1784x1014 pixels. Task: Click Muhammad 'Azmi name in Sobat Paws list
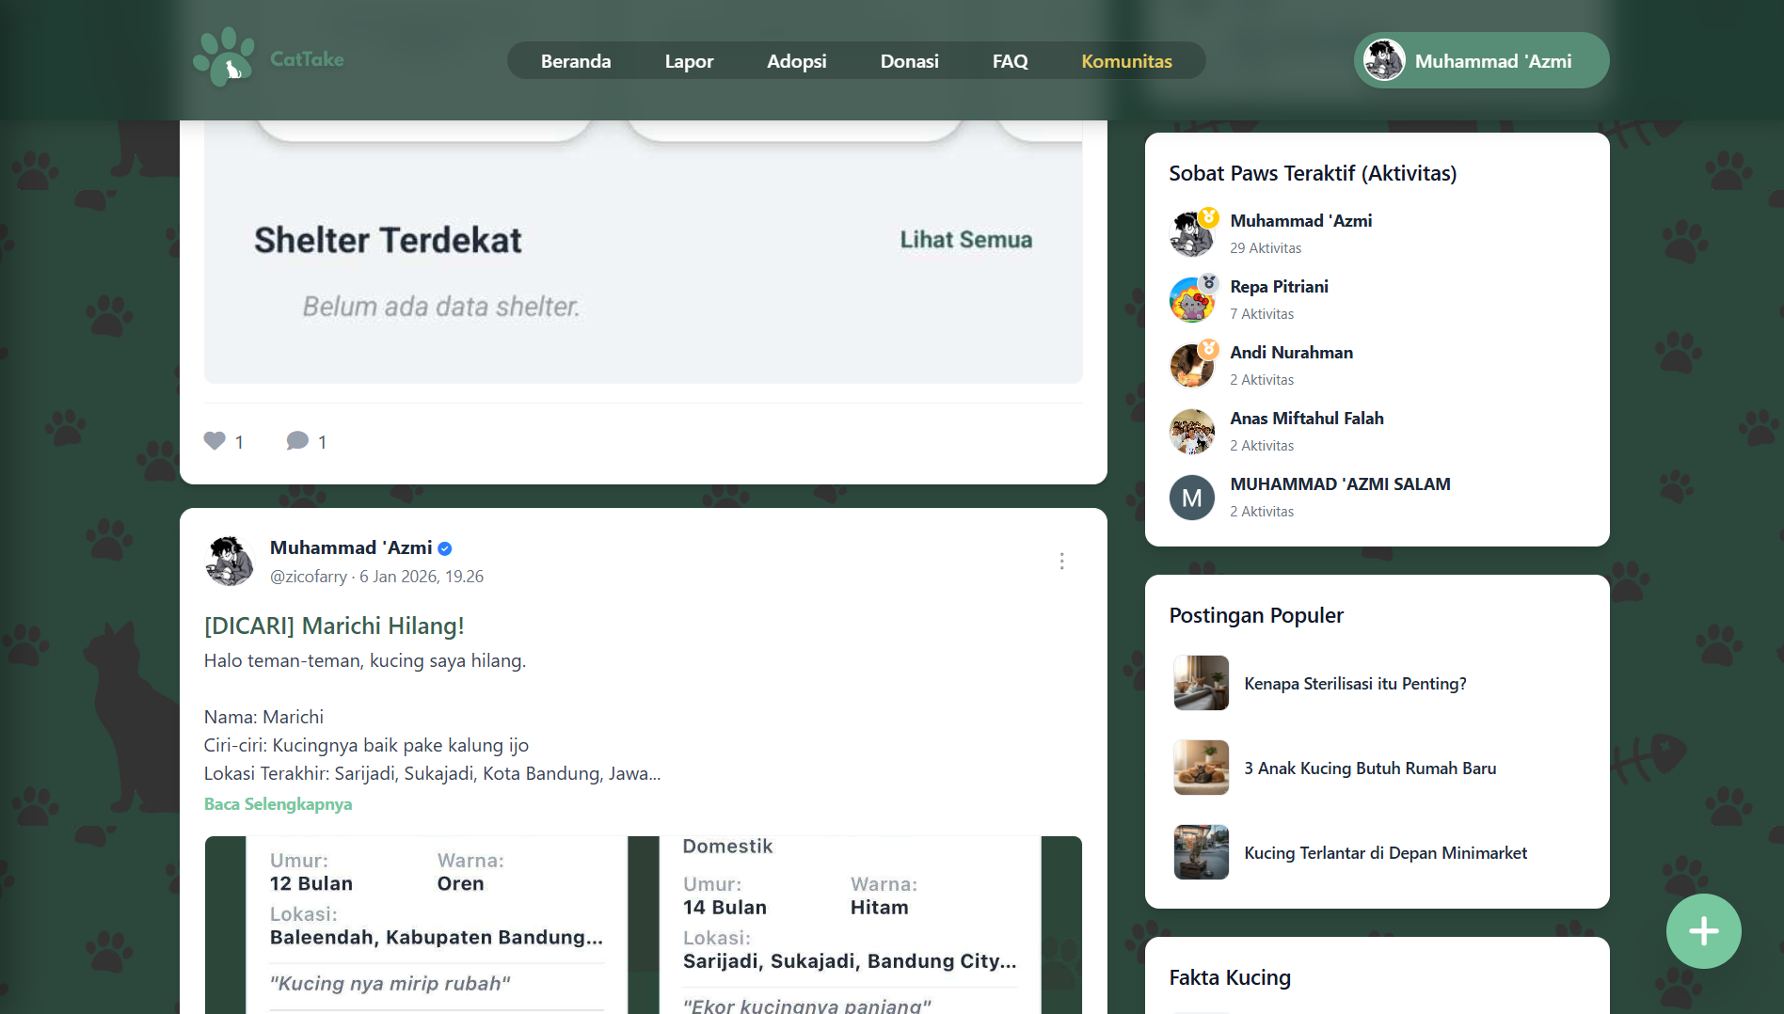(1300, 221)
